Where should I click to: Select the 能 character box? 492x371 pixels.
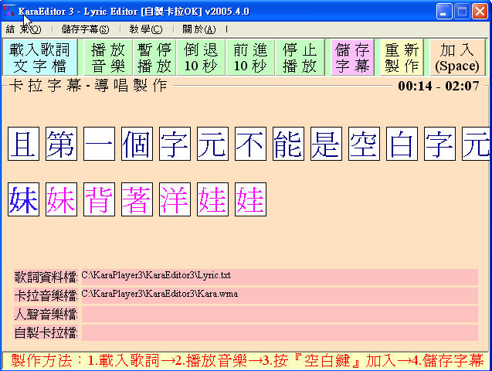pyautogui.click(x=288, y=144)
